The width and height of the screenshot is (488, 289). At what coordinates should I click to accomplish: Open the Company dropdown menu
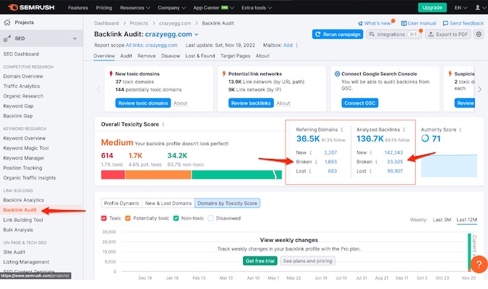click(171, 8)
